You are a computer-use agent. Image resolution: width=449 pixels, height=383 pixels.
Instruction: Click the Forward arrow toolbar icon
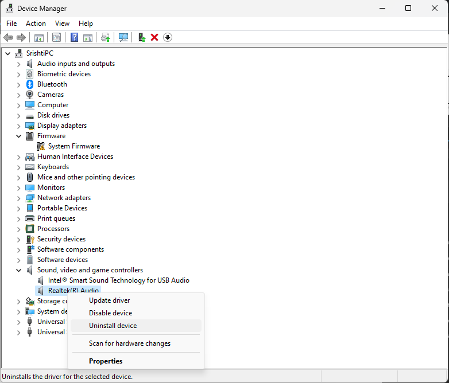coord(21,37)
